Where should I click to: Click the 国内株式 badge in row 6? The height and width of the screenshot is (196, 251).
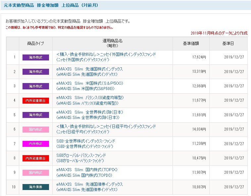click(x=36, y=129)
